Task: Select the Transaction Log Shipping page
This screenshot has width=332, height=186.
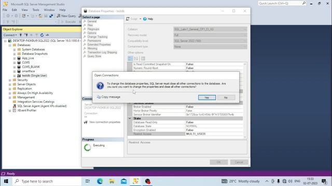Action: pos(102,52)
